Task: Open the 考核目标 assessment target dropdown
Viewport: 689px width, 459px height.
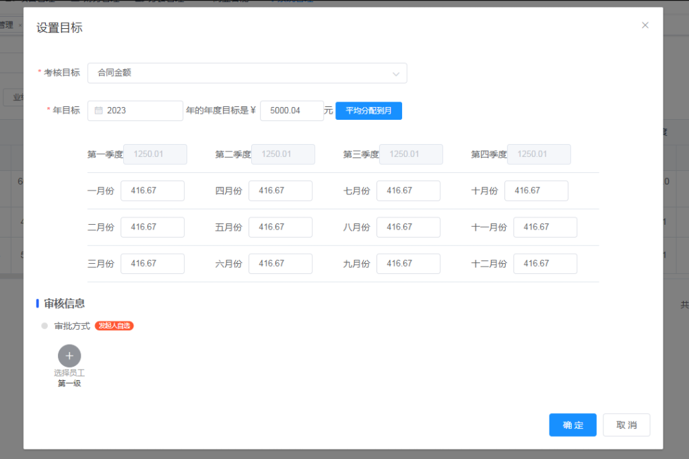Action: pyautogui.click(x=247, y=73)
